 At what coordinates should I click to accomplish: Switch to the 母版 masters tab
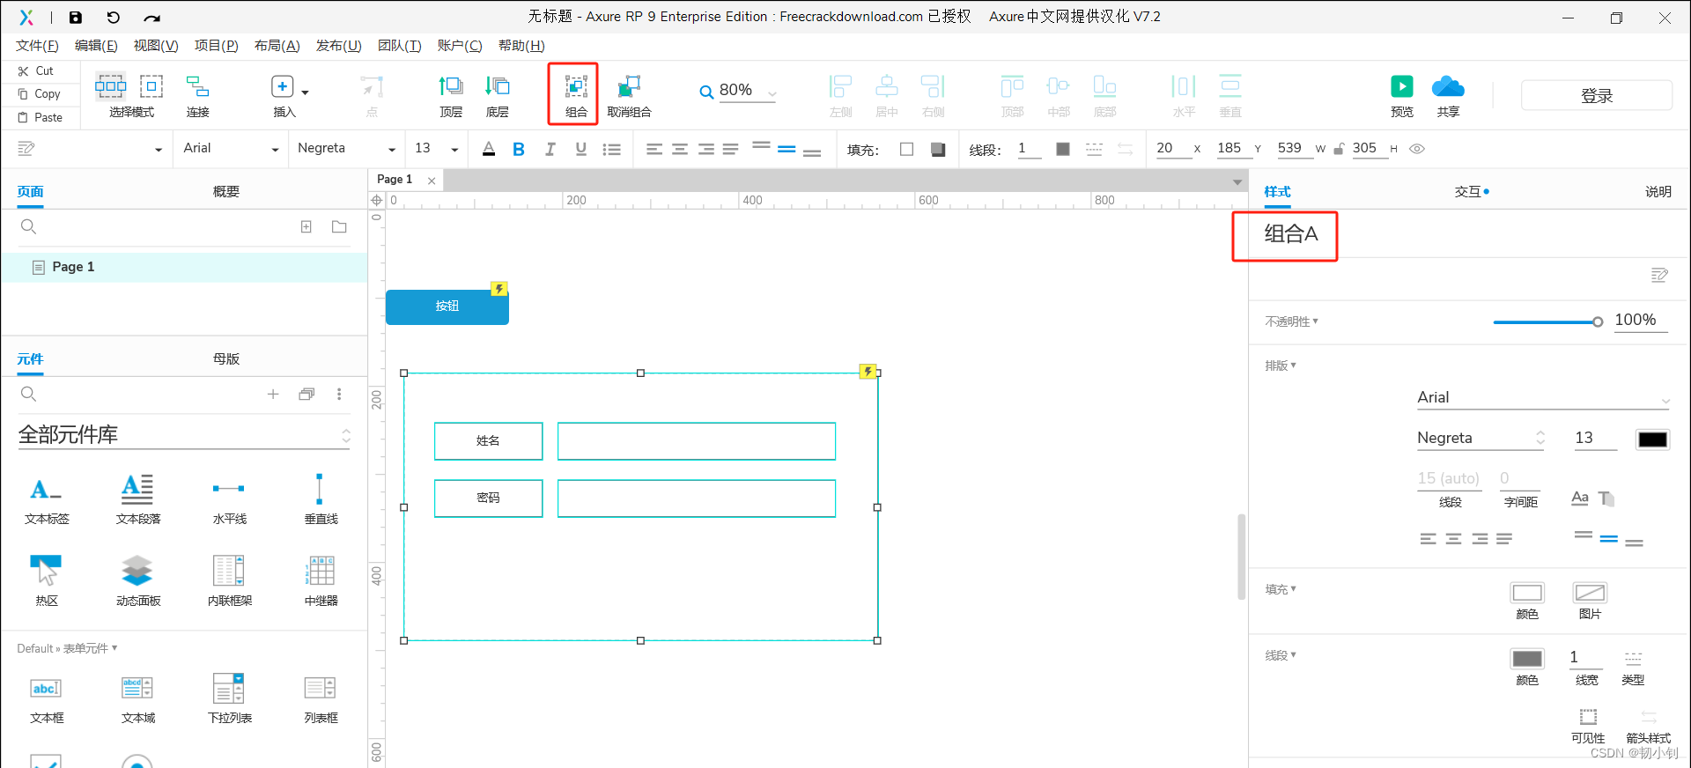pos(226,358)
